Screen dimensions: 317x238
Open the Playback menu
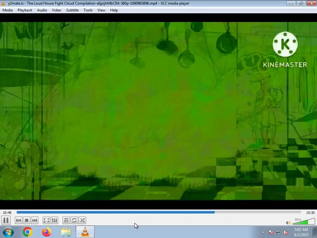click(x=25, y=10)
